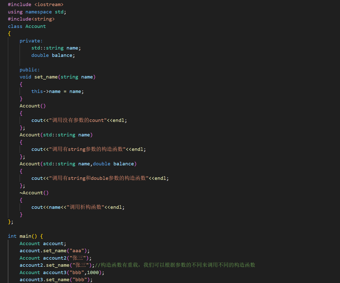Image resolution: width=340 pixels, height=283 pixels.
Task: Click the 'Account account3("bbb",1000);' declaration
Action: coord(62,273)
